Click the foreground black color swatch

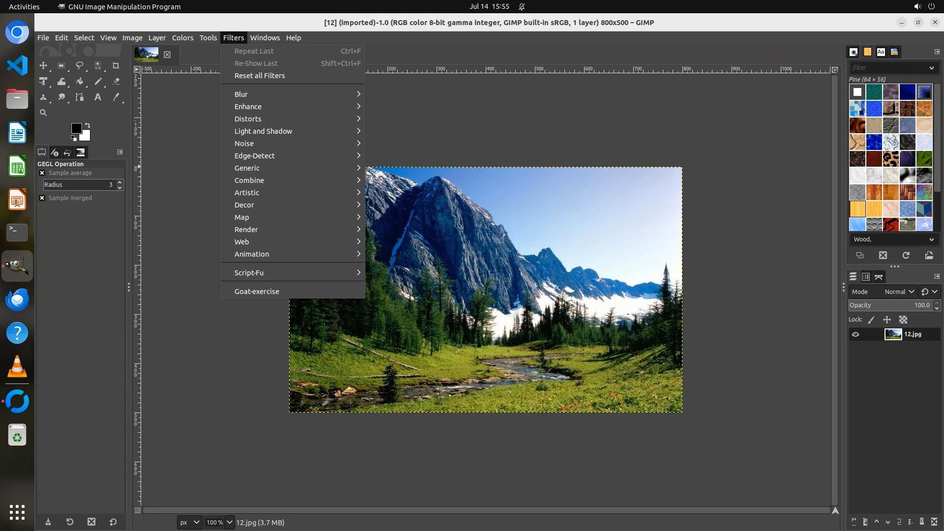pos(76,128)
